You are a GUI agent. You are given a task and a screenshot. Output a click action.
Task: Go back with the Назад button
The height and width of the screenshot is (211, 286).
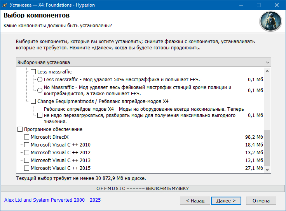195,201
